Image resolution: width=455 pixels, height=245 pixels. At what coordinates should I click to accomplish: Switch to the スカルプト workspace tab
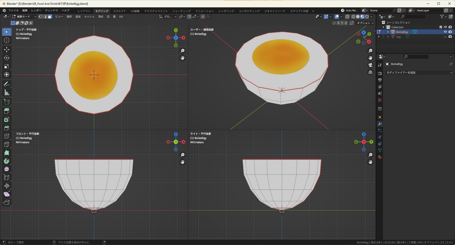[119, 11]
